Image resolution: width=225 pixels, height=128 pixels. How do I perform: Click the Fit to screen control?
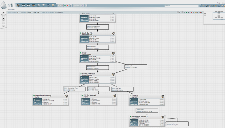(x=3, y=23)
